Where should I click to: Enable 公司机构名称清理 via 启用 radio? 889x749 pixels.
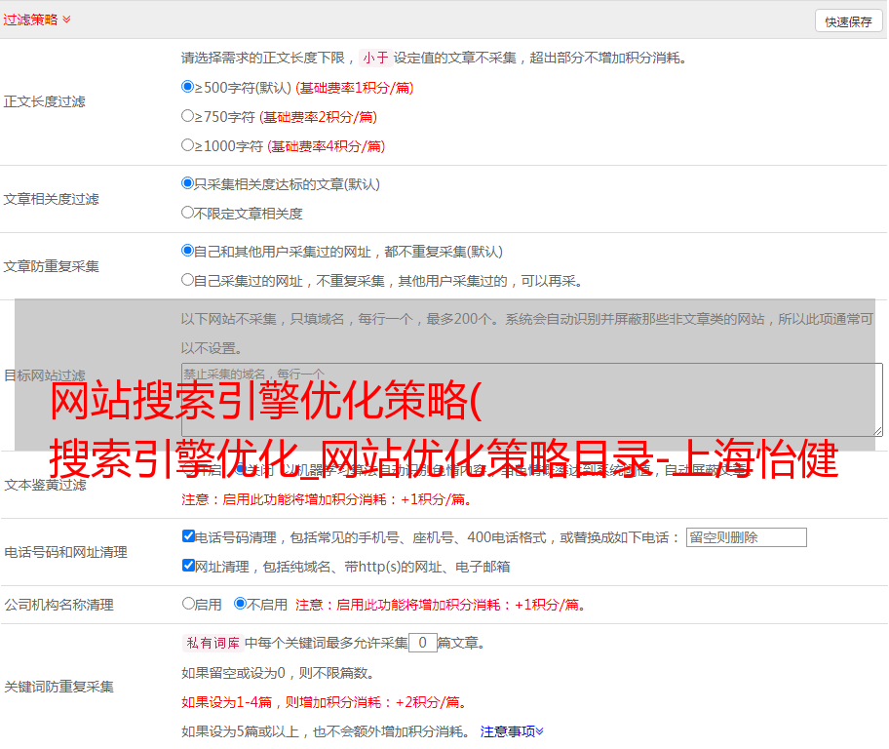point(188,604)
